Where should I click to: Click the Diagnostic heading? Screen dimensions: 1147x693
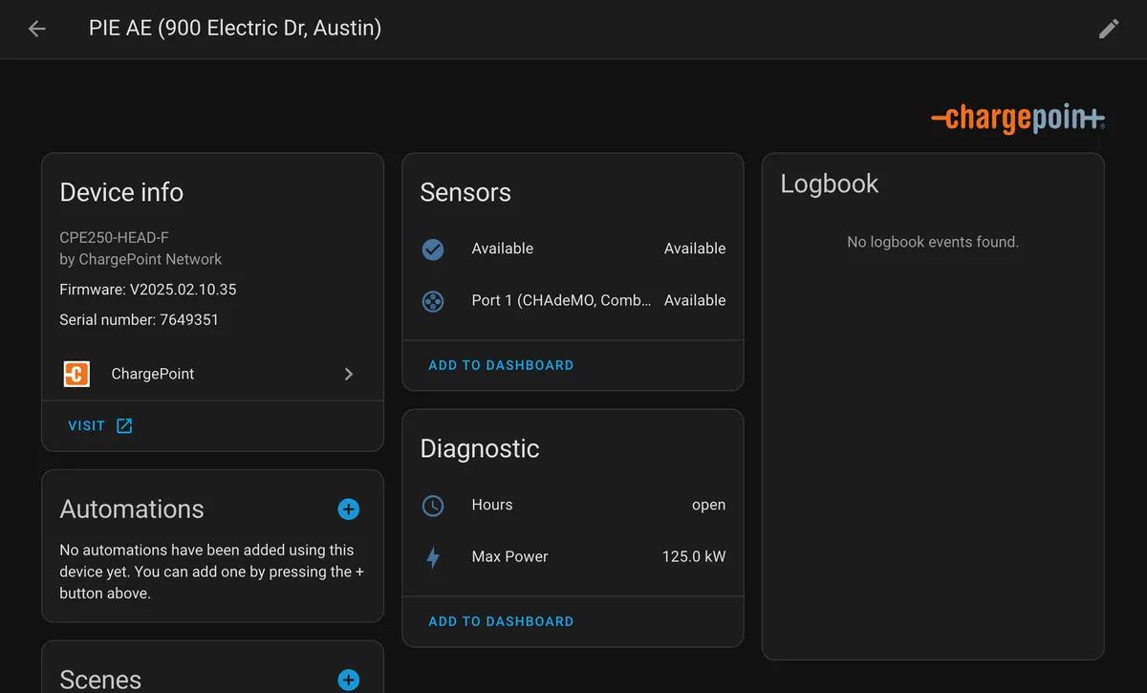(x=480, y=448)
